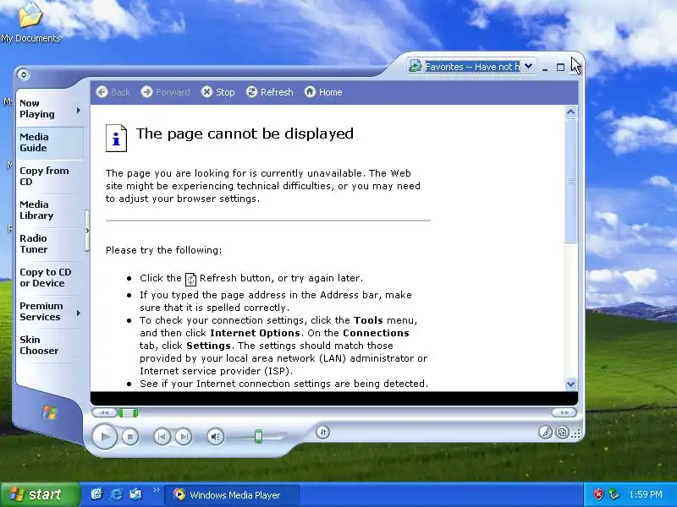Screen dimensions: 677x507
Task: Click the vertical scrollbar thumb
Action: coord(570,182)
